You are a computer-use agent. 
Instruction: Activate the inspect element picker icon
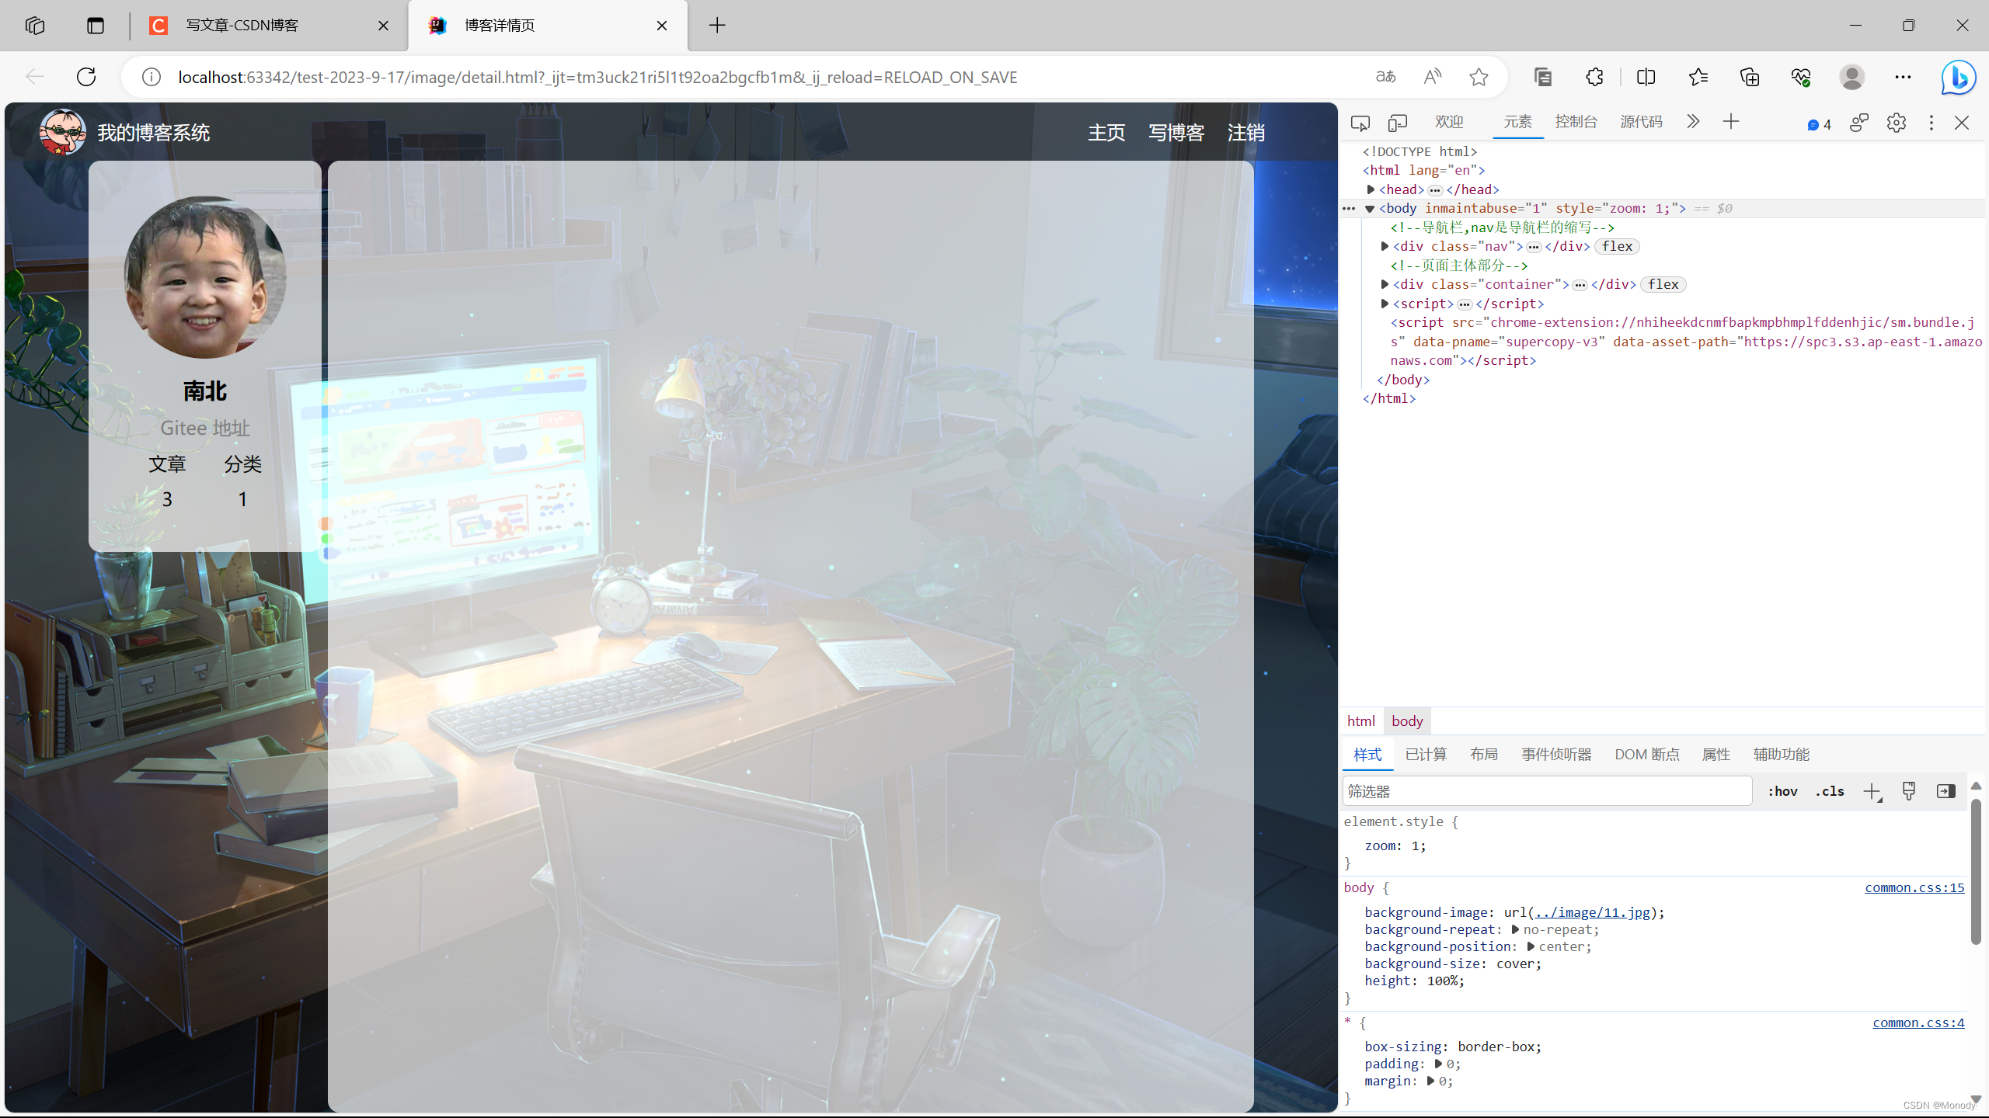click(1360, 123)
